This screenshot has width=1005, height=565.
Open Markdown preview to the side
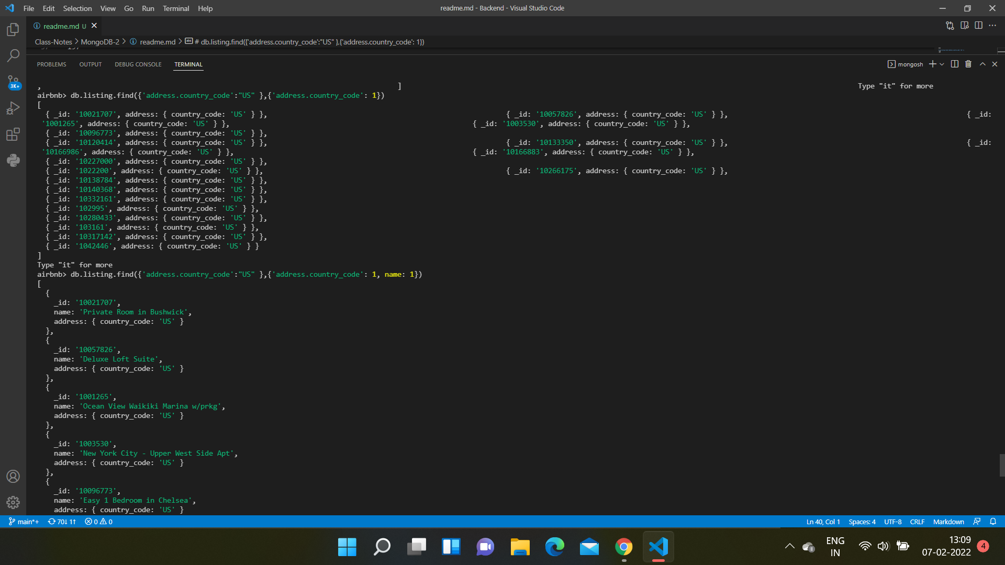[x=965, y=25]
